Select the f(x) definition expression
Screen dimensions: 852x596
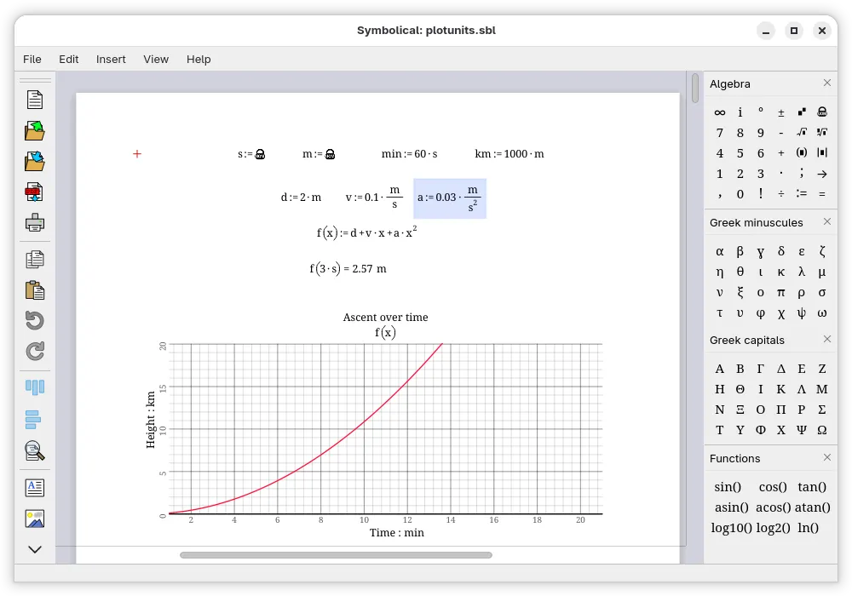(x=366, y=232)
